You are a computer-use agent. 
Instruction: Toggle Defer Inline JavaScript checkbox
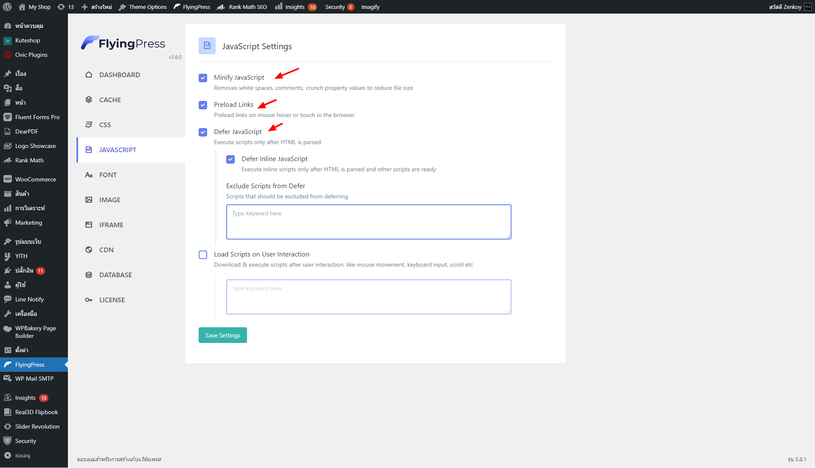[x=230, y=159]
